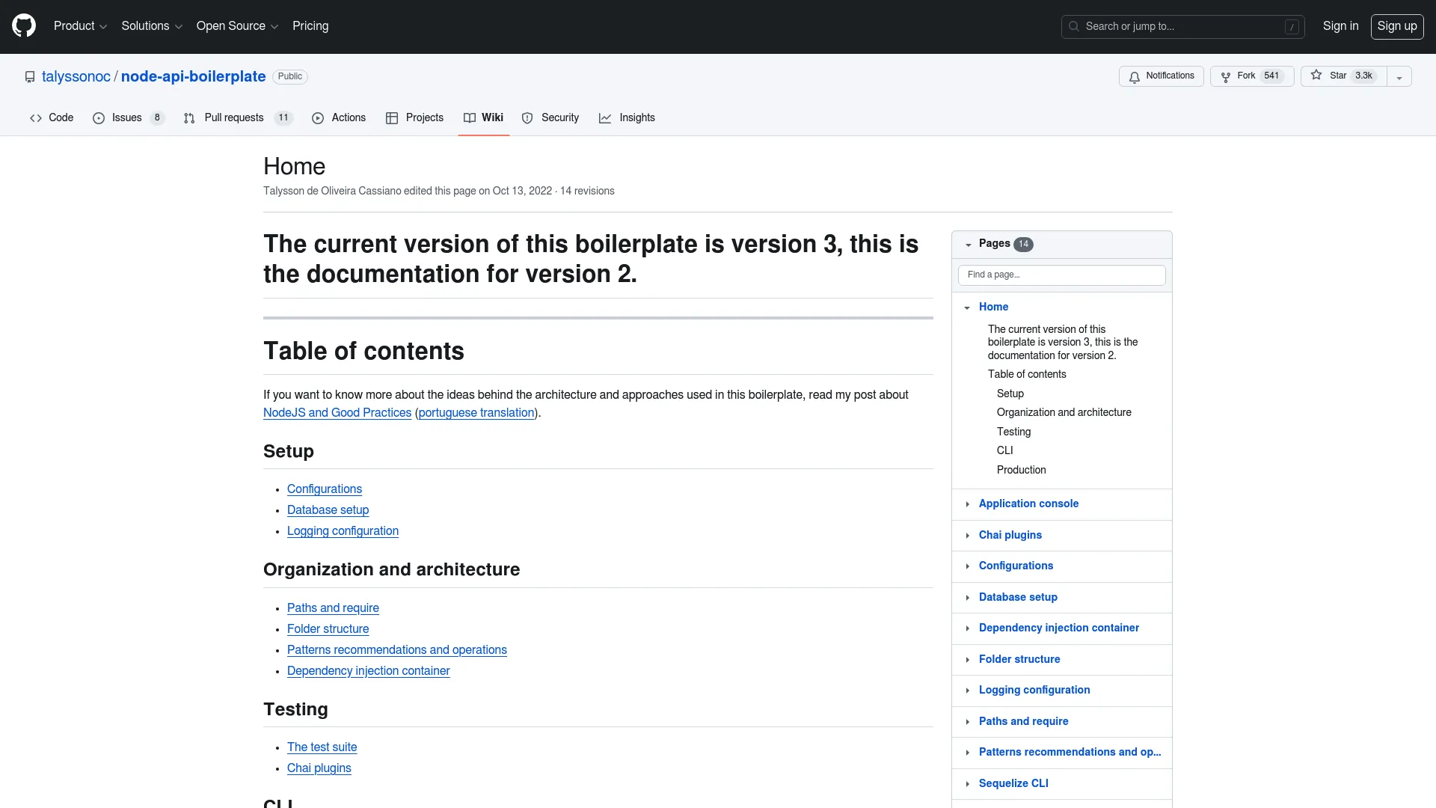The width and height of the screenshot is (1436, 808).
Task: Click the Notifications button
Action: point(1162,76)
